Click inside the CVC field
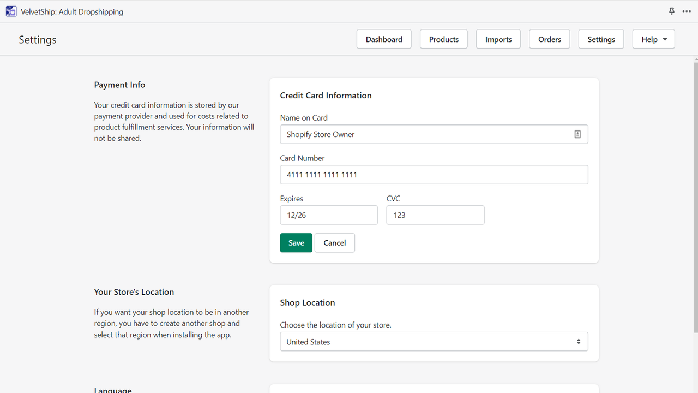Image resolution: width=698 pixels, height=393 pixels. [x=435, y=215]
